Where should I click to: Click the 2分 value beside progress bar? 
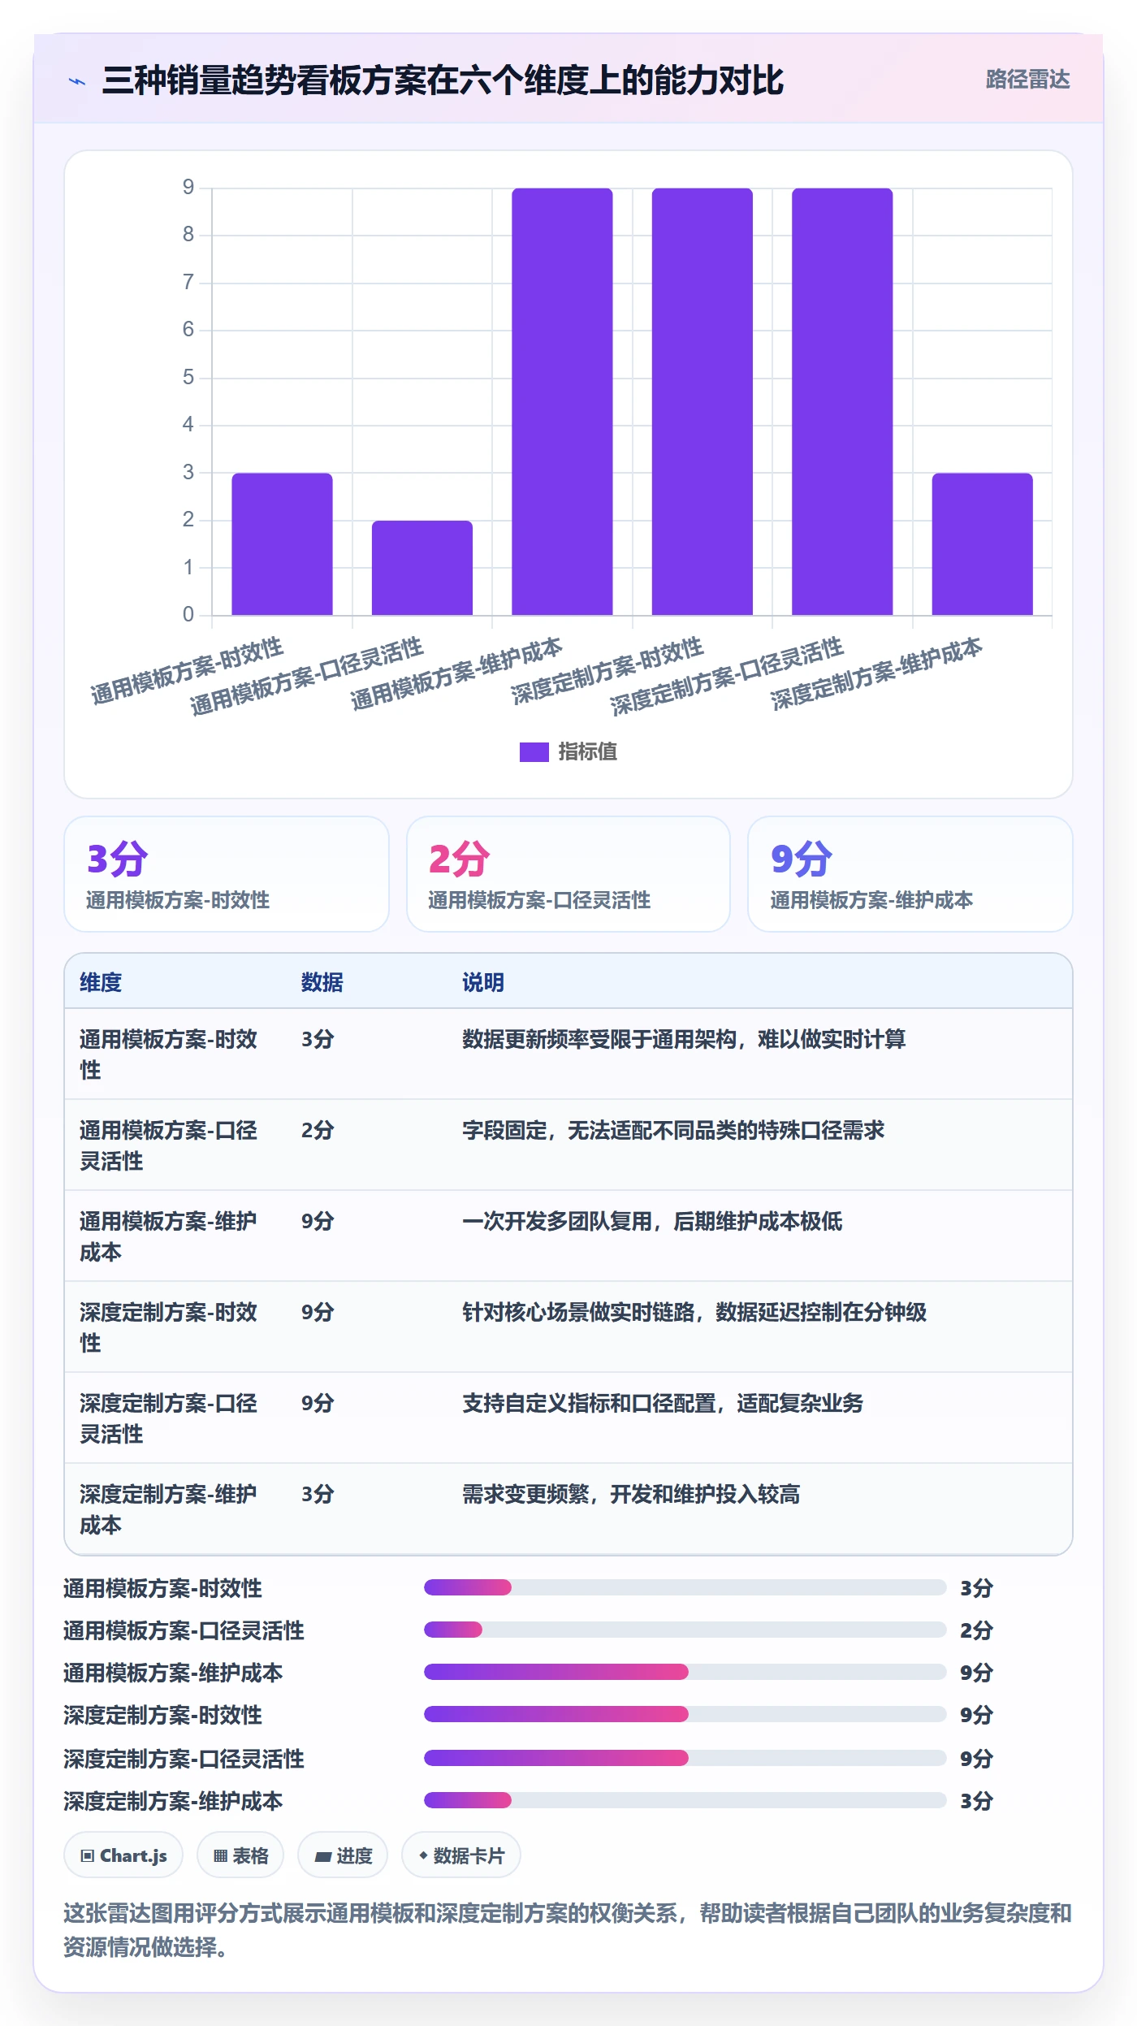tap(976, 1630)
